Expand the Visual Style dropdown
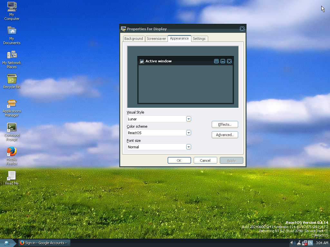This screenshot has width=330, height=247. click(x=189, y=119)
